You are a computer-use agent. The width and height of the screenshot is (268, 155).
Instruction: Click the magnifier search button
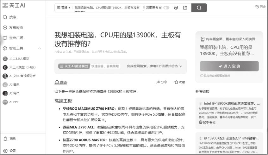pos(199,8)
